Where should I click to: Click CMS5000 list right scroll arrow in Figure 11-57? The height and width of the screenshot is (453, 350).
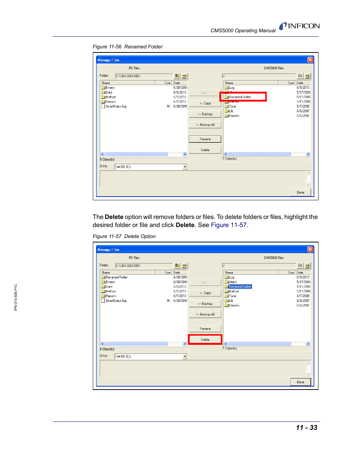308,344
